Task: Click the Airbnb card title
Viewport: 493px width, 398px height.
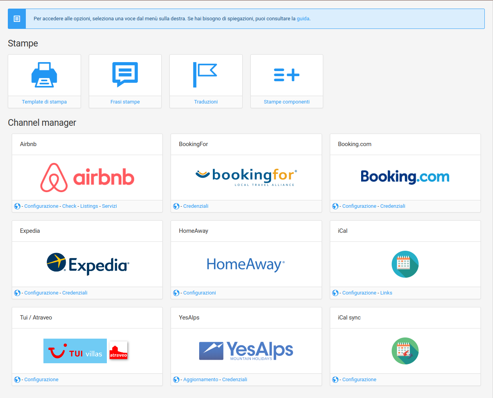Action: point(28,144)
